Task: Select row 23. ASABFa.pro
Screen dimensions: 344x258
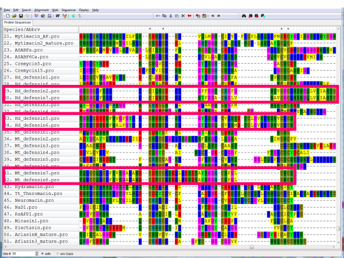Action: point(41,50)
